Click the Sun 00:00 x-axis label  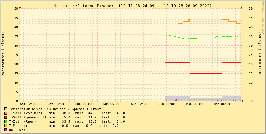pos(83,104)
